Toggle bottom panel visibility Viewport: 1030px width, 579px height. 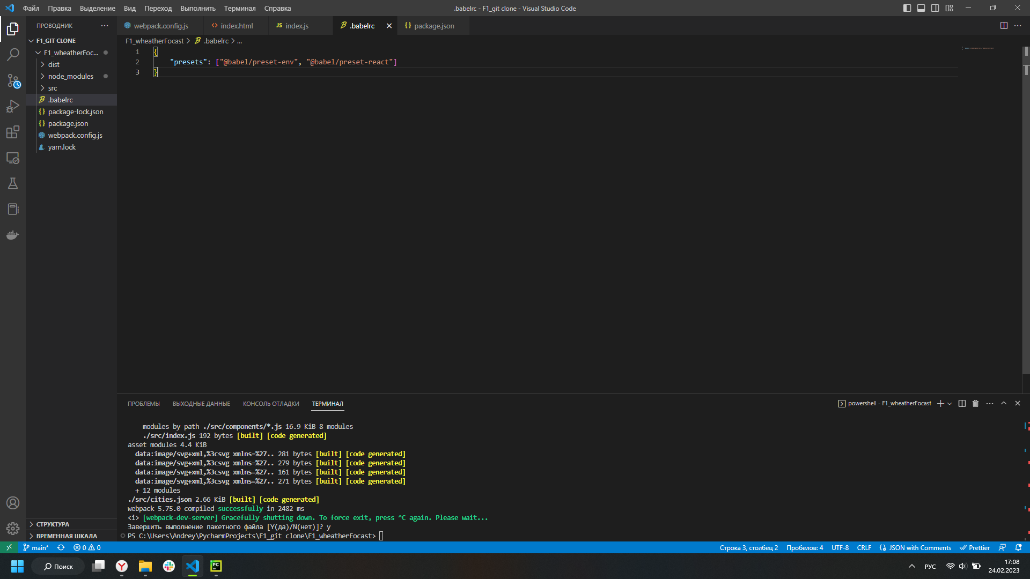click(921, 8)
